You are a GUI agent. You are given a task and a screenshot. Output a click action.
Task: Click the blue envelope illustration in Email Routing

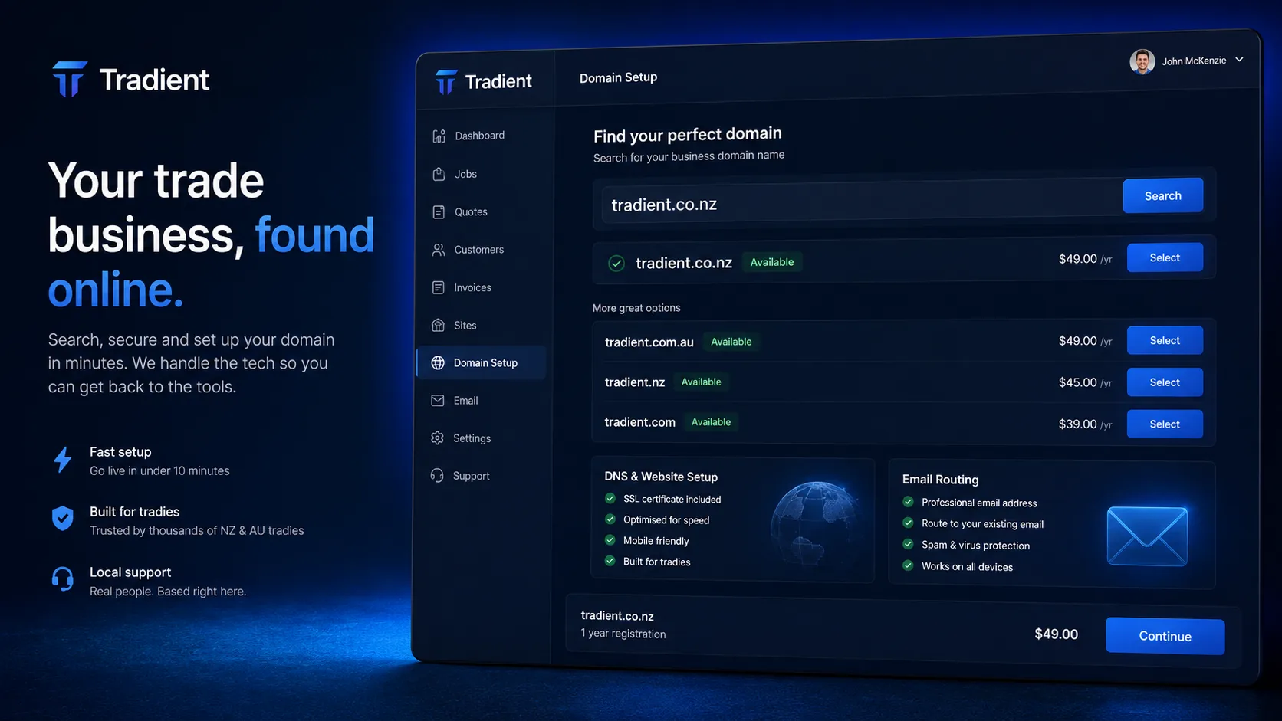coord(1147,536)
